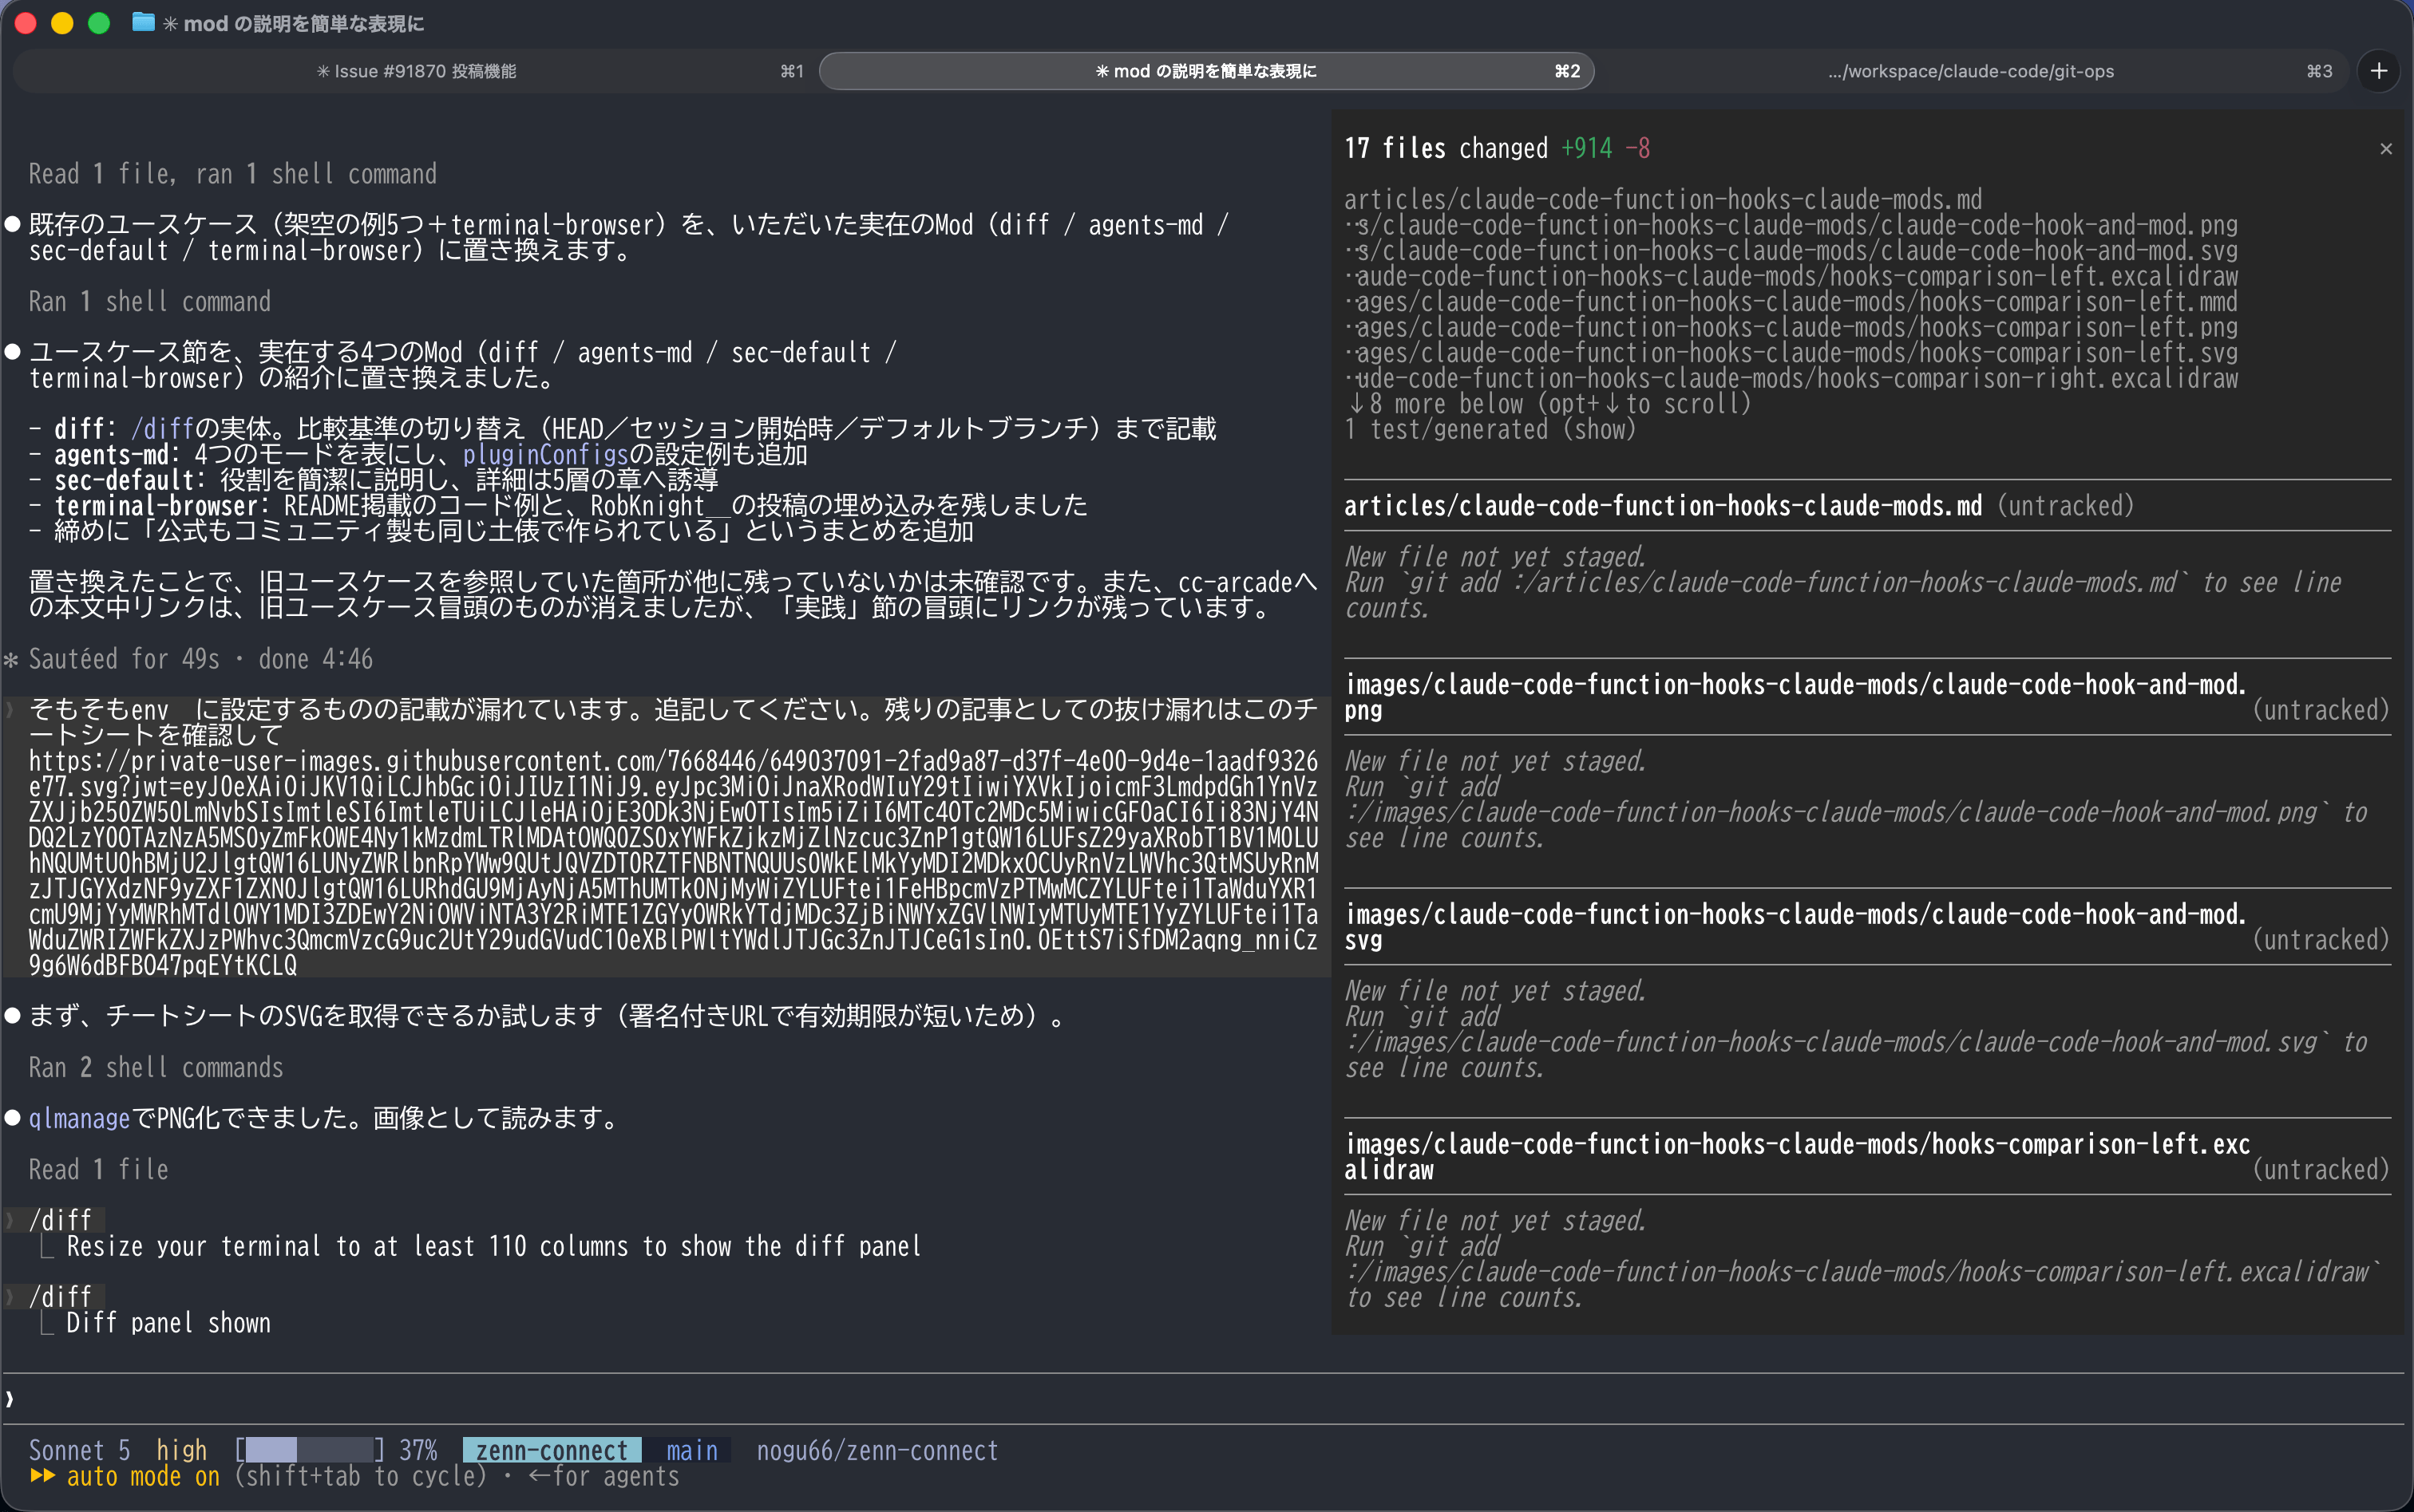Click 'Sautéed for 49s · done 4:46' status

point(200,659)
